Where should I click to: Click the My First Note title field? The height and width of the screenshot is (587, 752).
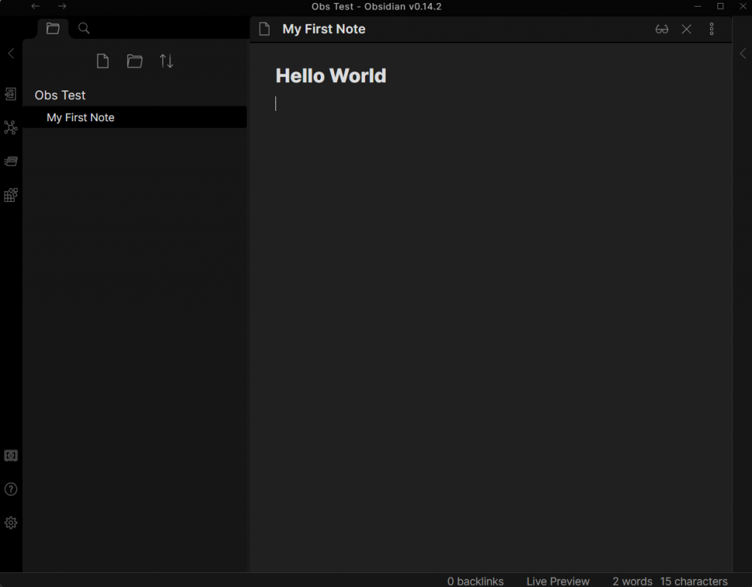(x=324, y=29)
